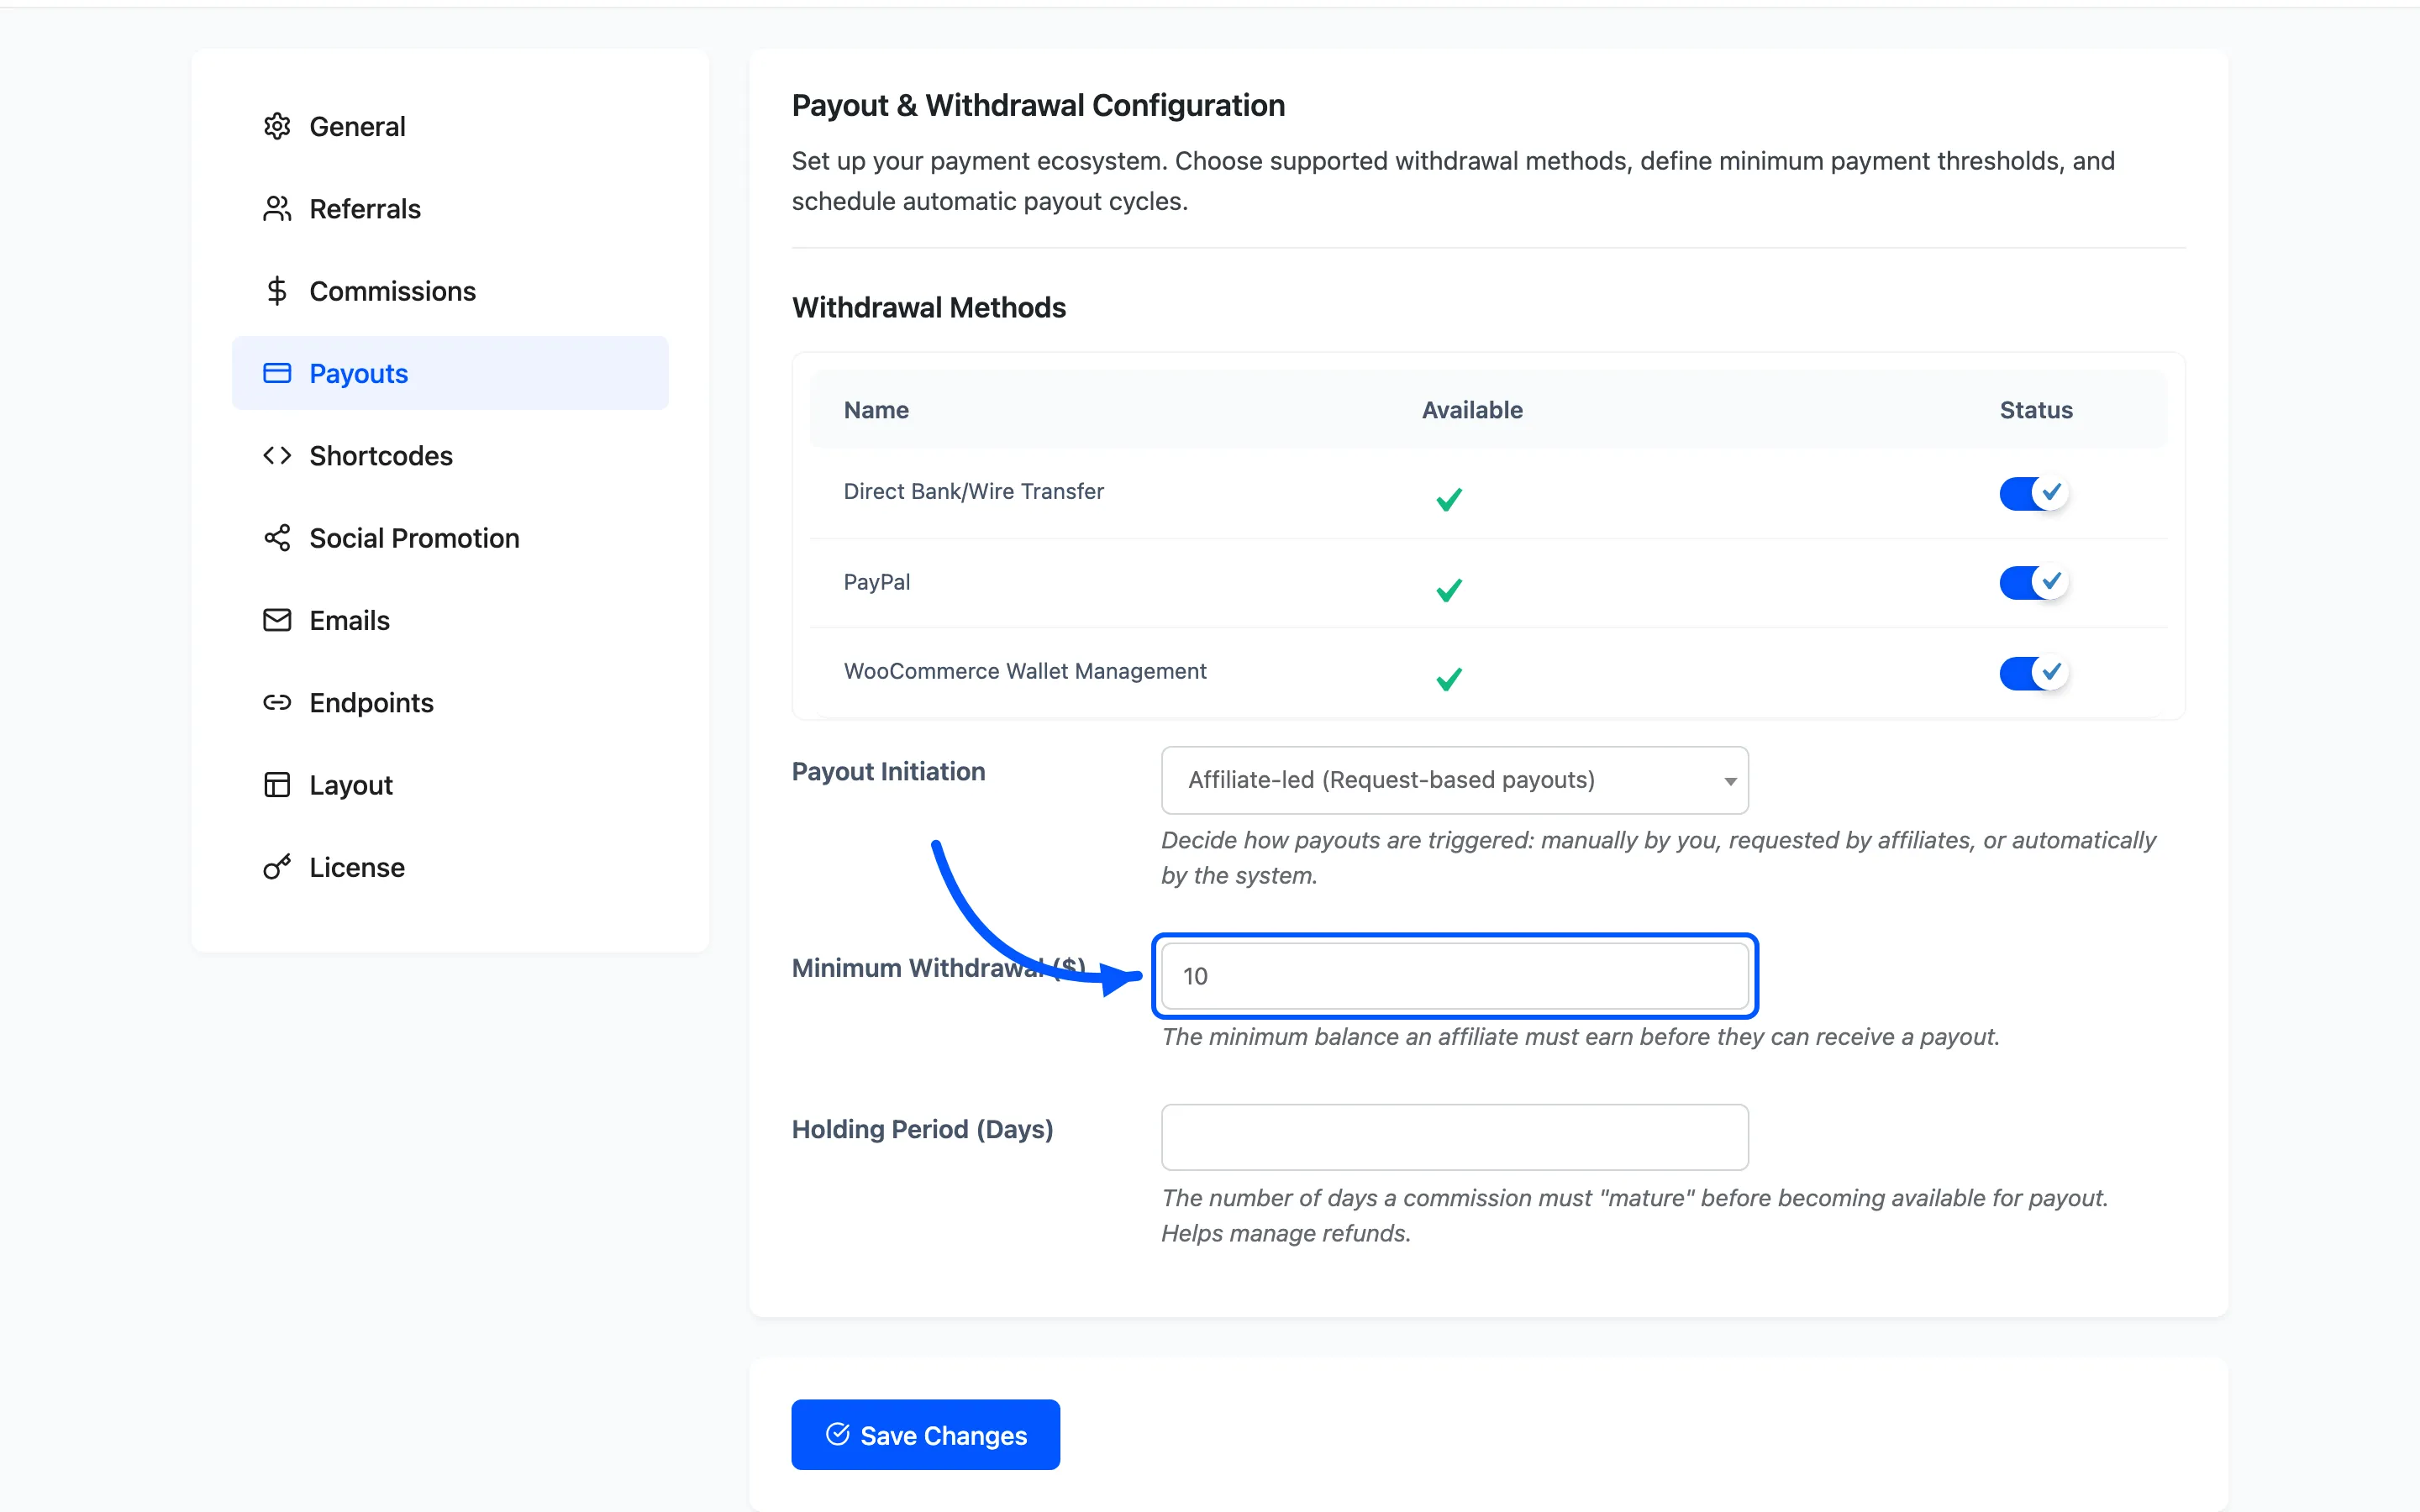The width and height of the screenshot is (2420, 1512).
Task: Click the check-circle icon in Save Changes
Action: pyautogui.click(x=838, y=1434)
